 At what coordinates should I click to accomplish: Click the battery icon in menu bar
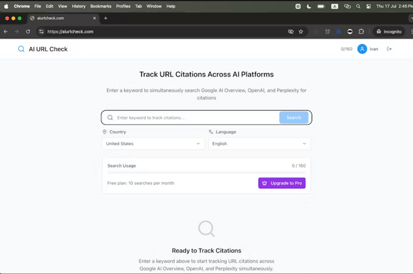click(x=321, y=6)
